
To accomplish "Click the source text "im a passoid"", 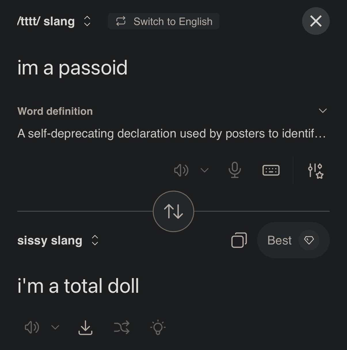I will coord(73,68).
